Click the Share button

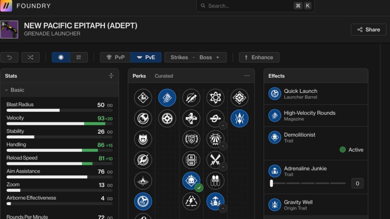(x=368, y=30)
